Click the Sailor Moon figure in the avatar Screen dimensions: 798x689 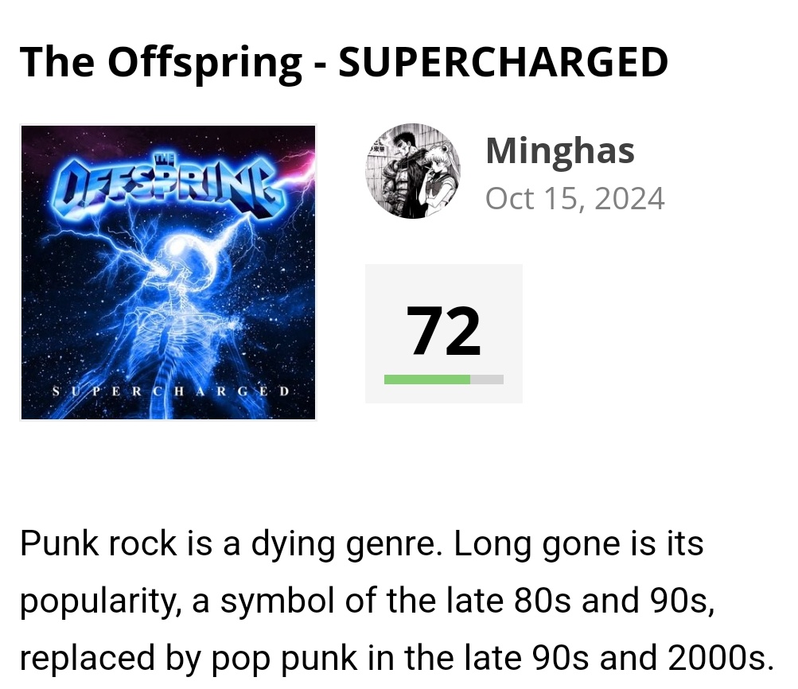(437, 178)
